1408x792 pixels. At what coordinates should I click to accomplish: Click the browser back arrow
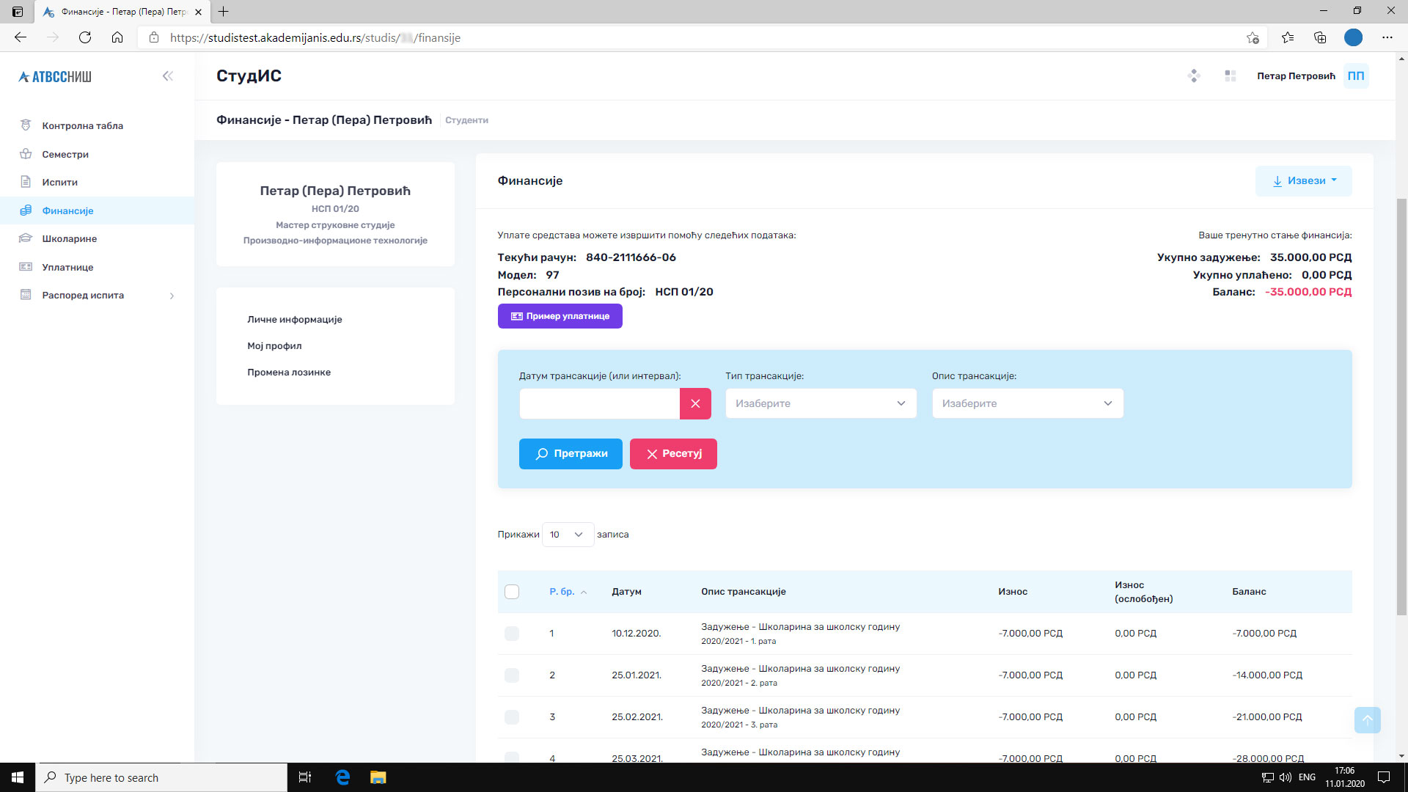[x=21, y=37]
